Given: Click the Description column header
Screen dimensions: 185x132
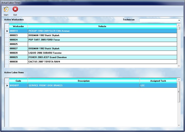Looking at the screenshot, I should click(83, 81).
